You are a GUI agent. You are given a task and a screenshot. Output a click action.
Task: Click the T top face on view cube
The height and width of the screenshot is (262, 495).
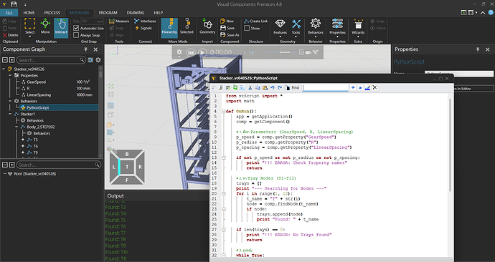click(127, 167)
